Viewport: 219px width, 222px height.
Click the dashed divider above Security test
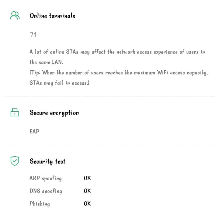coord(109,145)
